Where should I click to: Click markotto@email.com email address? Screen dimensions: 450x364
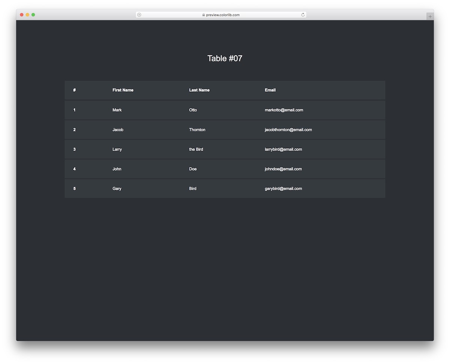284,110
